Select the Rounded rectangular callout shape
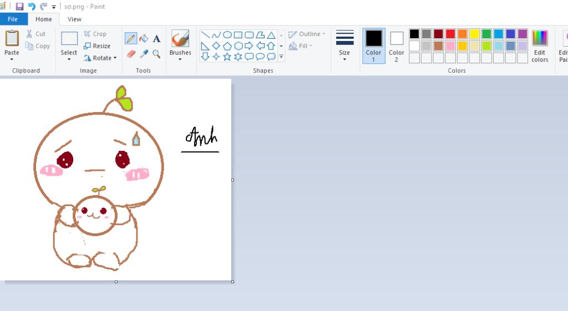The width and height of the screenshot is (568, 311). click(249, 57)
